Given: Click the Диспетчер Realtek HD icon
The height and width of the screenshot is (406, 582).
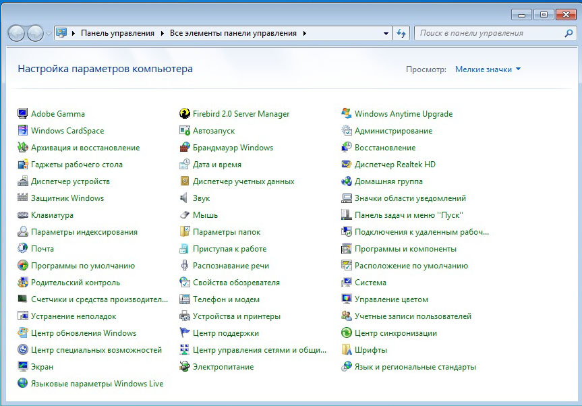Looking at the screenshot, I should point(347,164).
